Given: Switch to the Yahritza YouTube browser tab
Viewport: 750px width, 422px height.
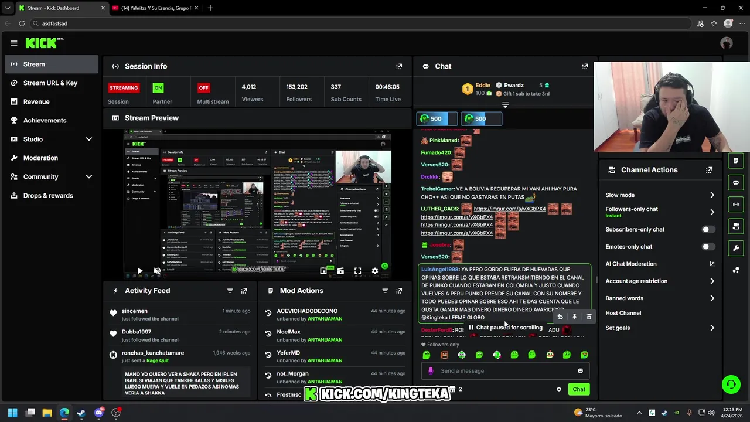Looking at the screenshot, I should (155, 8).
